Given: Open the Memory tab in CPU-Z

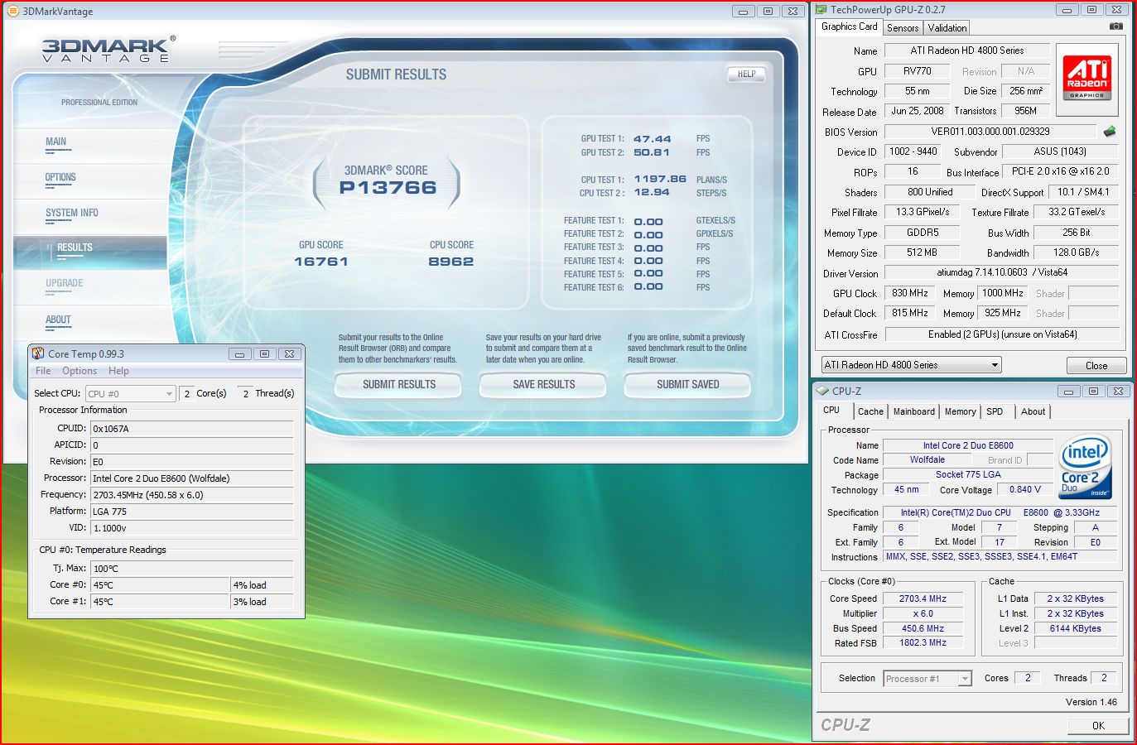Looking at the screenshot, I should 960,411.
